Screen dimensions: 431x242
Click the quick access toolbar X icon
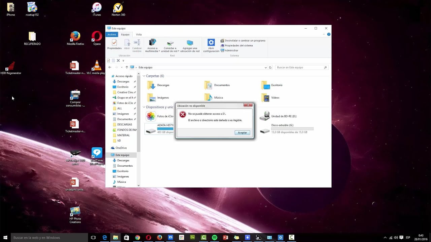(118, 61)
